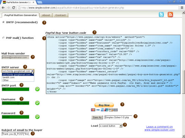
Task: Click the Simplex-Solver-1-0.php filename field
Action: (x=118, y=117)
